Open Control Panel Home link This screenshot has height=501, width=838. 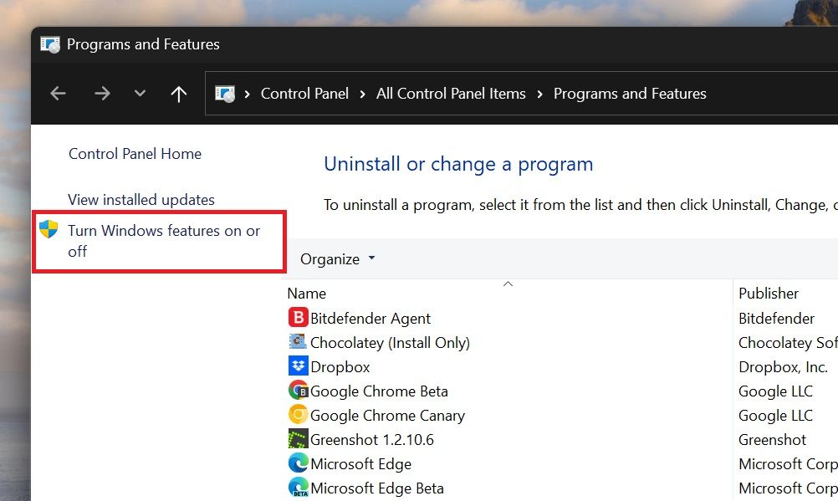click(135, 154)
